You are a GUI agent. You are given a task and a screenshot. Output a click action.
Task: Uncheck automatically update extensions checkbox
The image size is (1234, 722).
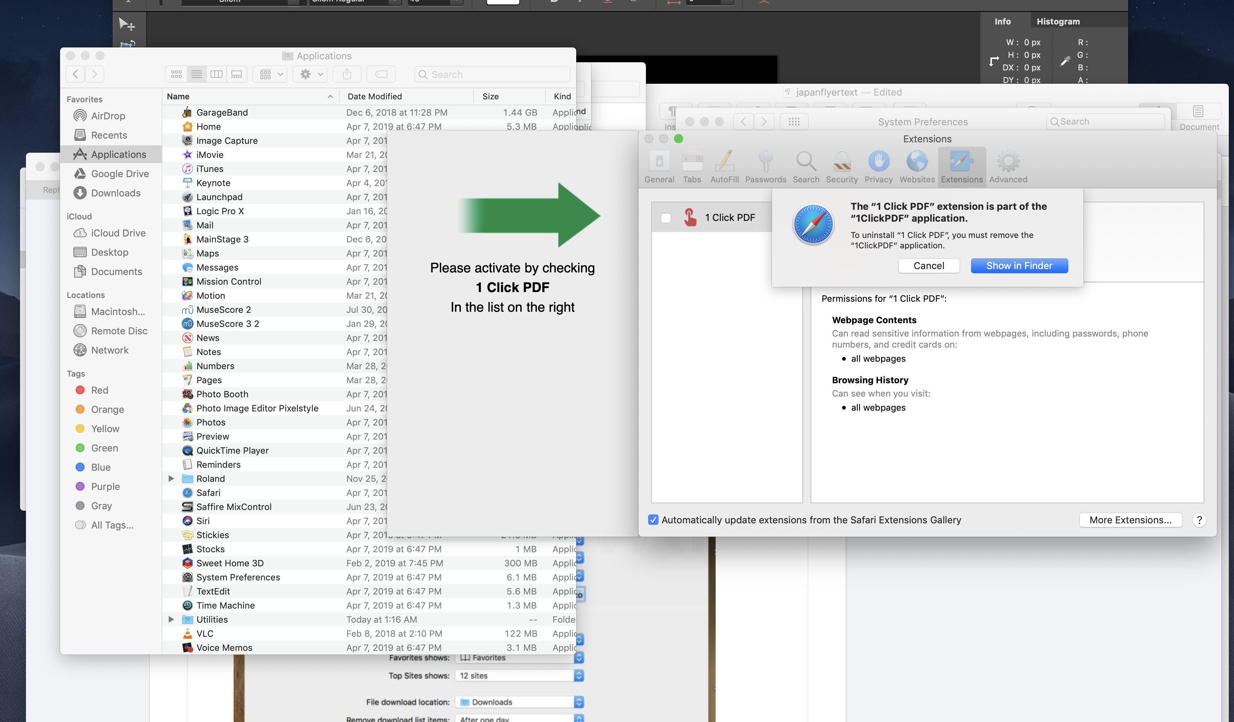[x=653, y=520]
